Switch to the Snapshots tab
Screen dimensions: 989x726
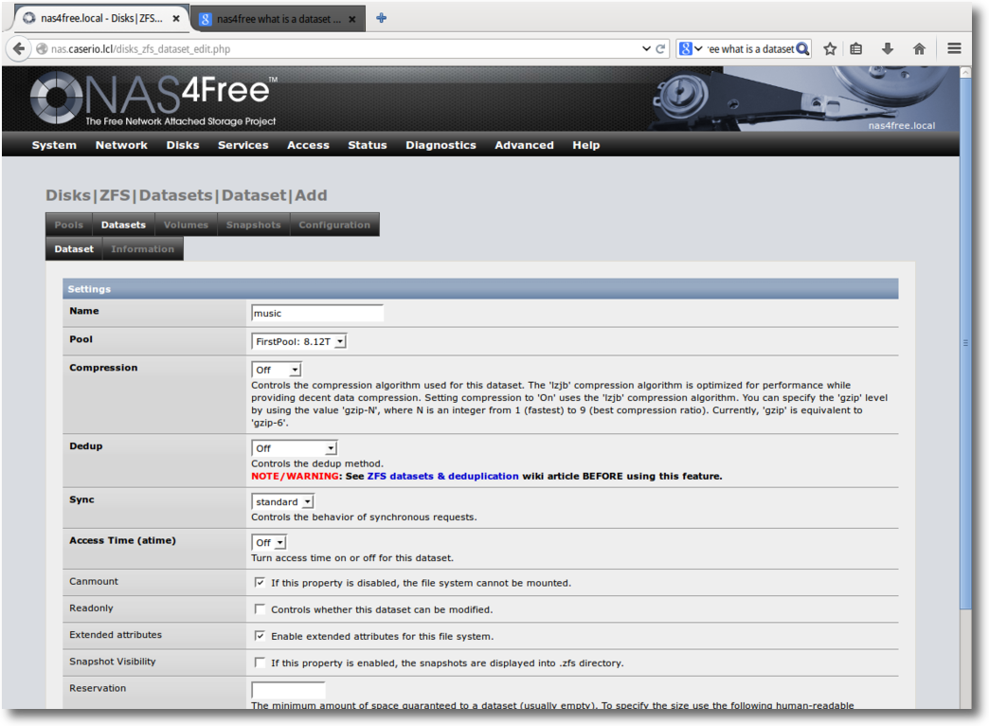click(254, 225)
